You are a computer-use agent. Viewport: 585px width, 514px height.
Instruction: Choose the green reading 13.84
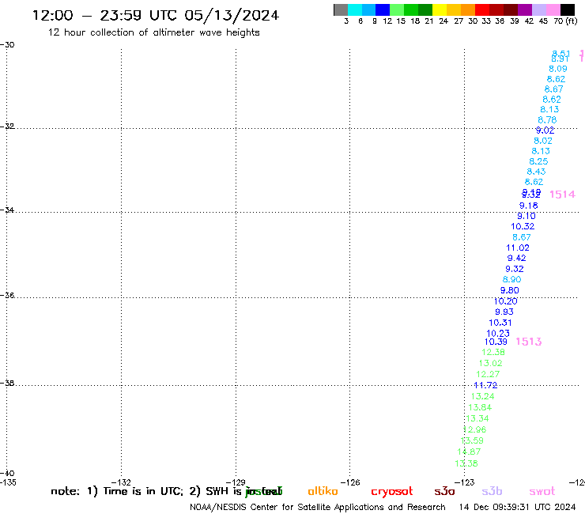[x=480, y=407]
